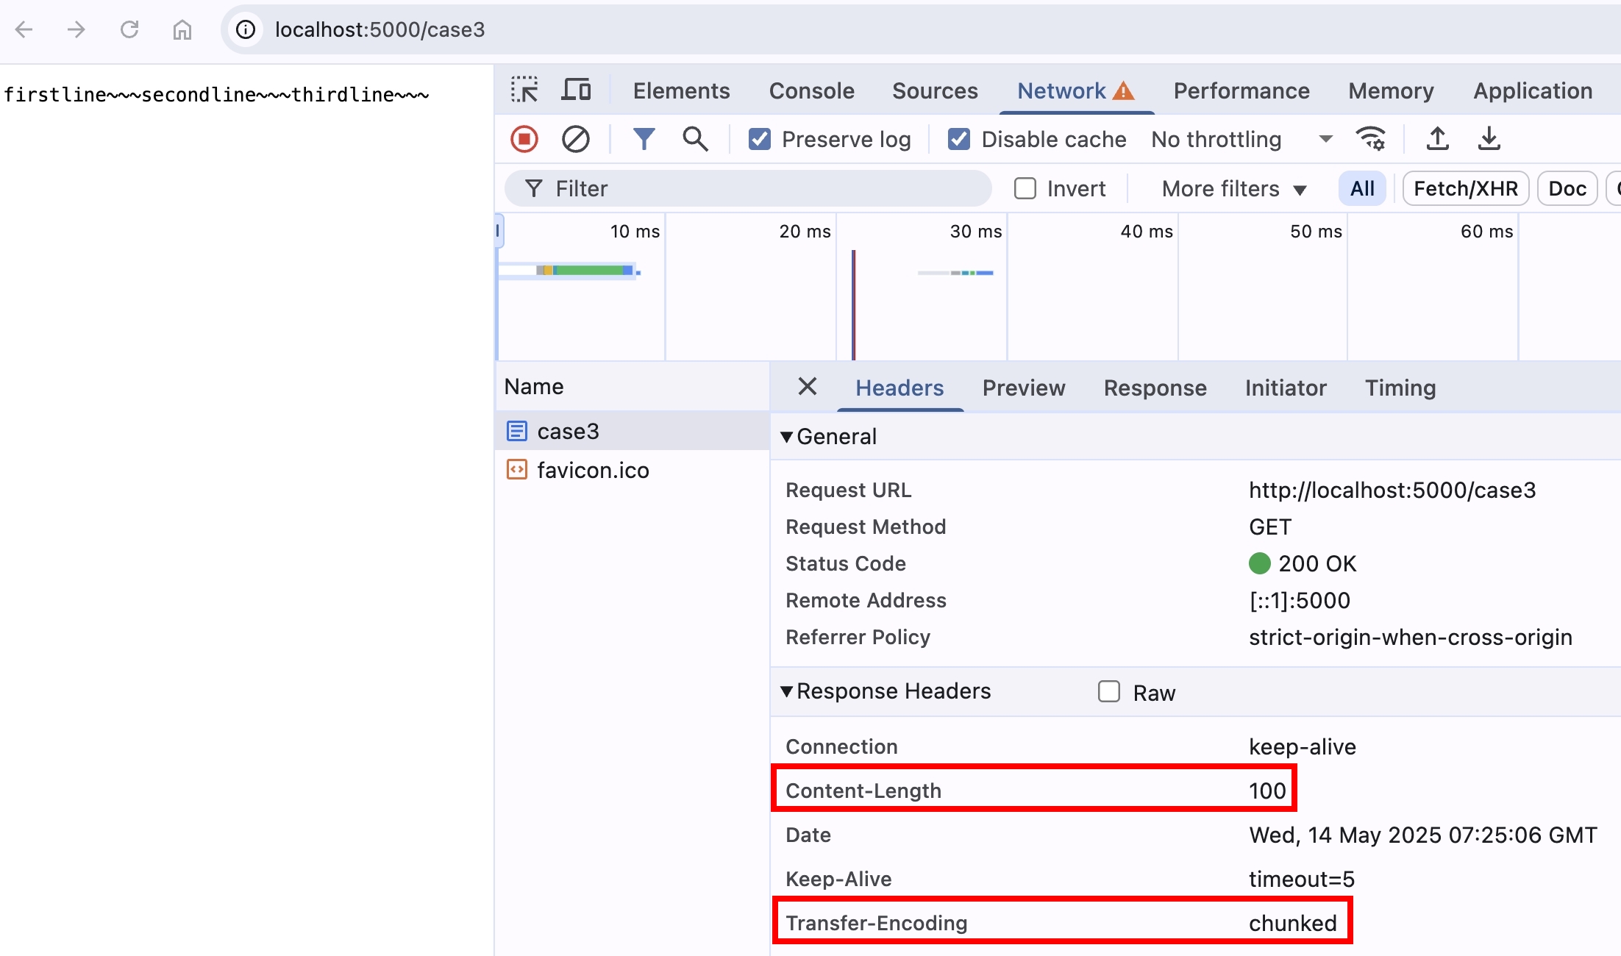The height and width of the screenshot is (956, 1621).
Task: Open the More filters dropdown
Action: click(x=1234, y=189)
